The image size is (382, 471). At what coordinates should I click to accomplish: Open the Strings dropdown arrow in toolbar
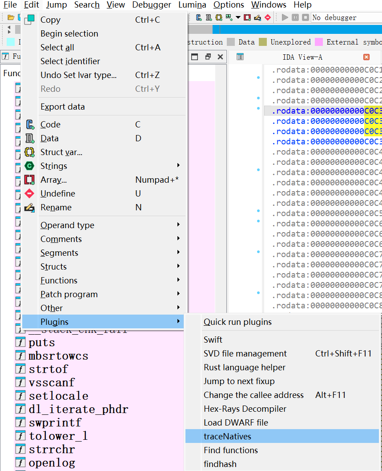[x=238, y=17]
